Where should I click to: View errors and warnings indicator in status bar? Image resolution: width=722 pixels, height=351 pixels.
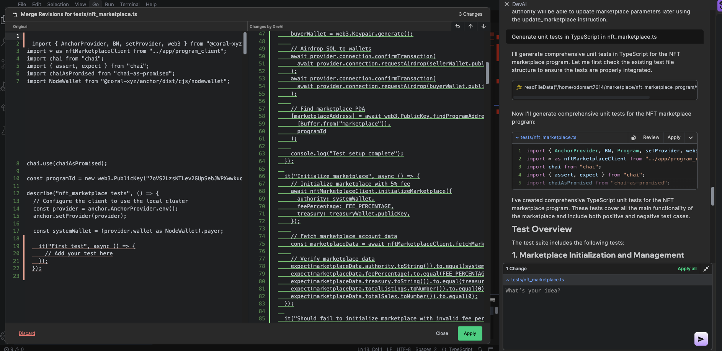[11, 349]
